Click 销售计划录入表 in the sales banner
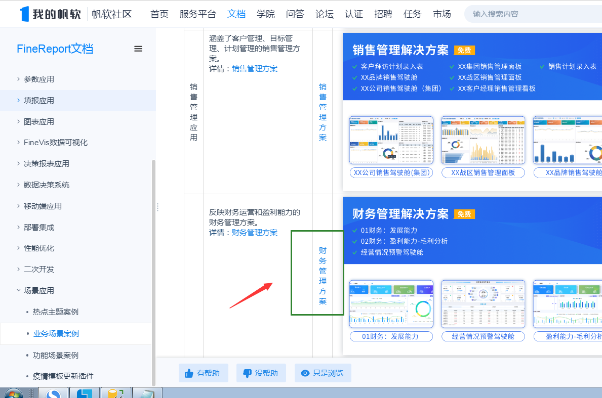Screen dimensions: 602x398 click(573, 66)
